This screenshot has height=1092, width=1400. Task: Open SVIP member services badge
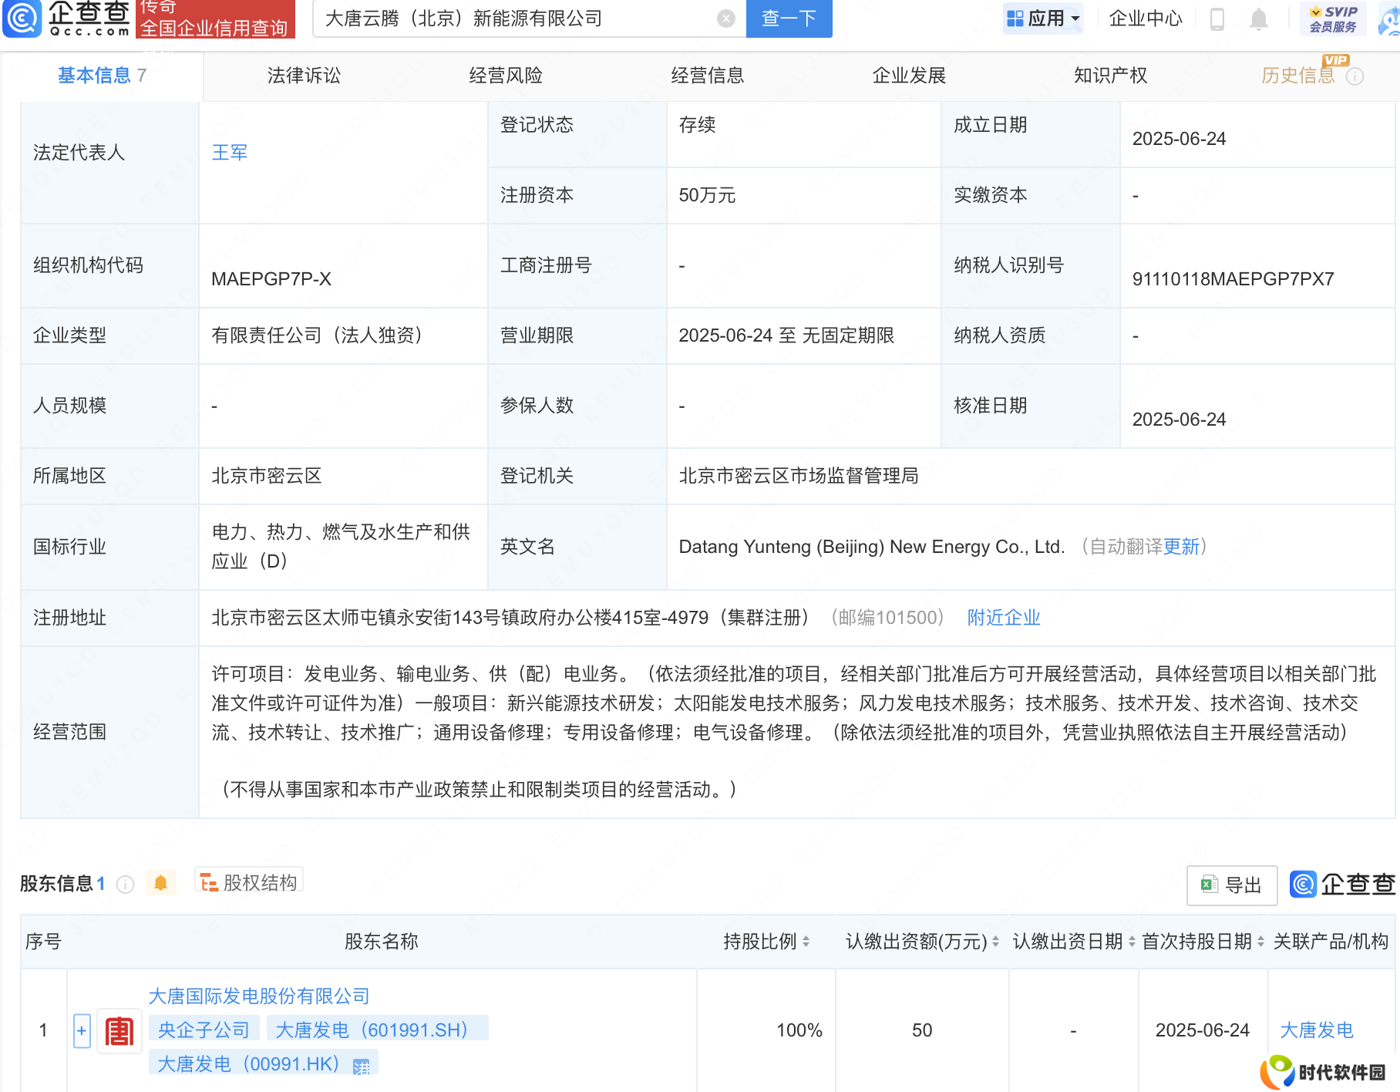click(1334, 19)
